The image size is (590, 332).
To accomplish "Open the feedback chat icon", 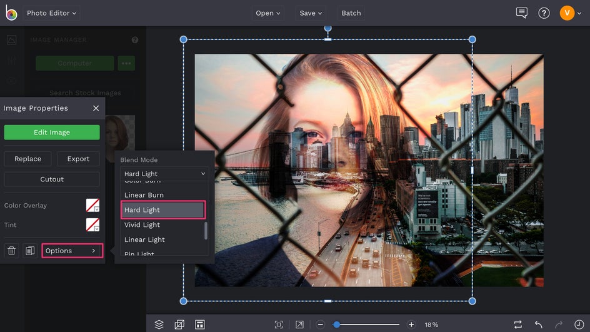I will (521, 13).
